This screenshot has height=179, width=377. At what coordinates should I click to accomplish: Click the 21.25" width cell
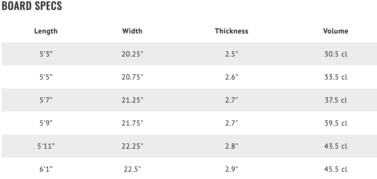[x=132, y=100]
